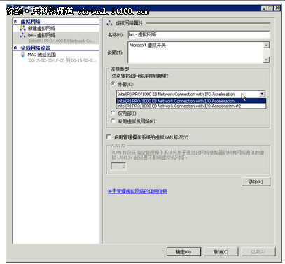Open the 关于管理虚拟网络的详细信息 link
285x264 pixels.
tap(137, 191)
